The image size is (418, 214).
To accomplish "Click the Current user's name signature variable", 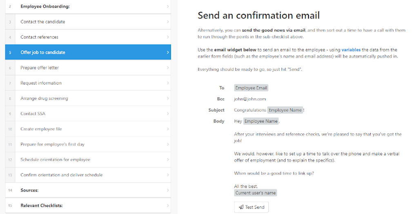I will [x=256, y=193].
